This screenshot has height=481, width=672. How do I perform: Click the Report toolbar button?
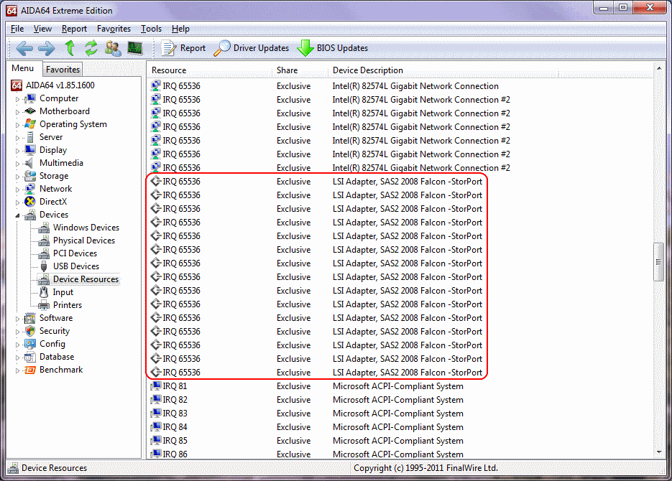coord(183,48)
